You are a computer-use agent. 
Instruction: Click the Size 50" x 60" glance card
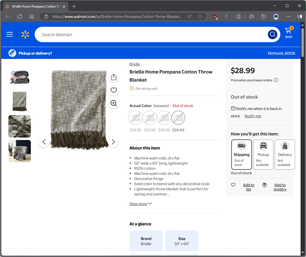(182, 241)
